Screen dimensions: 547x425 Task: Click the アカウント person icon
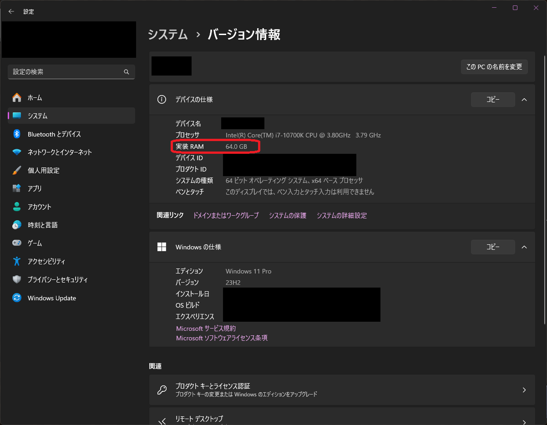point(17,207)
